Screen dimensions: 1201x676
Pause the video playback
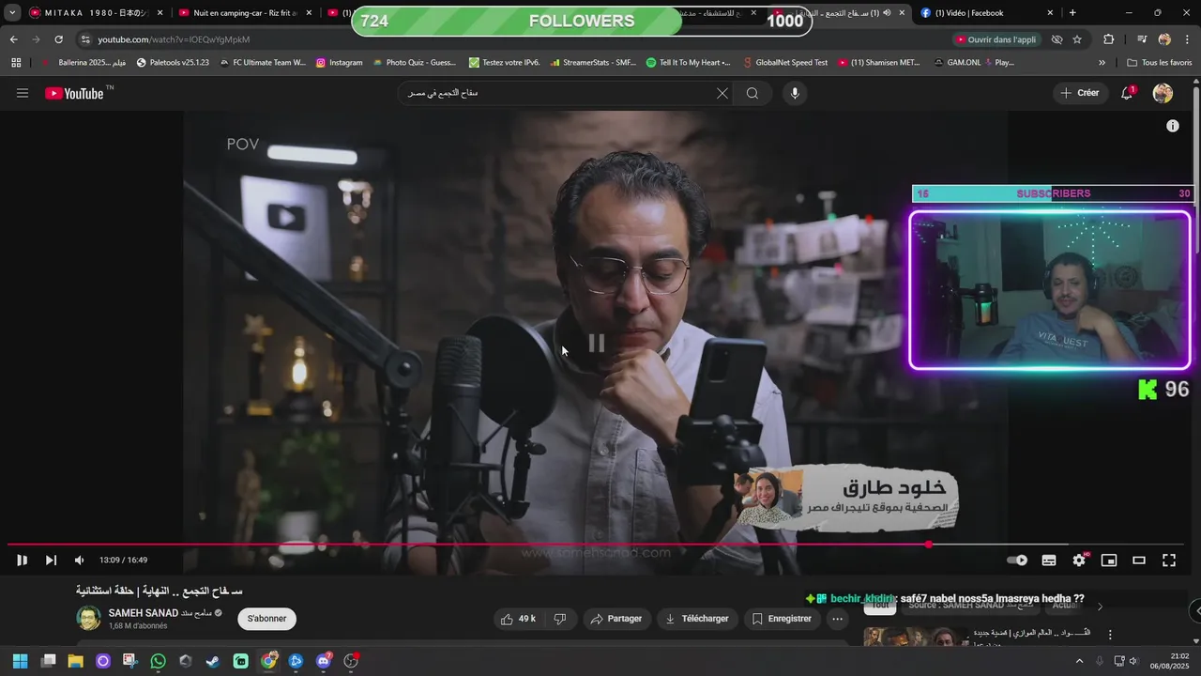coord(22,561)
